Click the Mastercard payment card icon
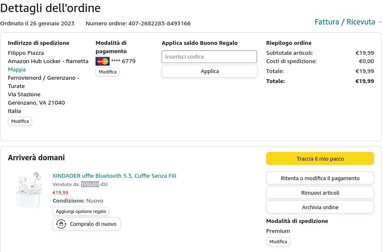 coord(102,61)
